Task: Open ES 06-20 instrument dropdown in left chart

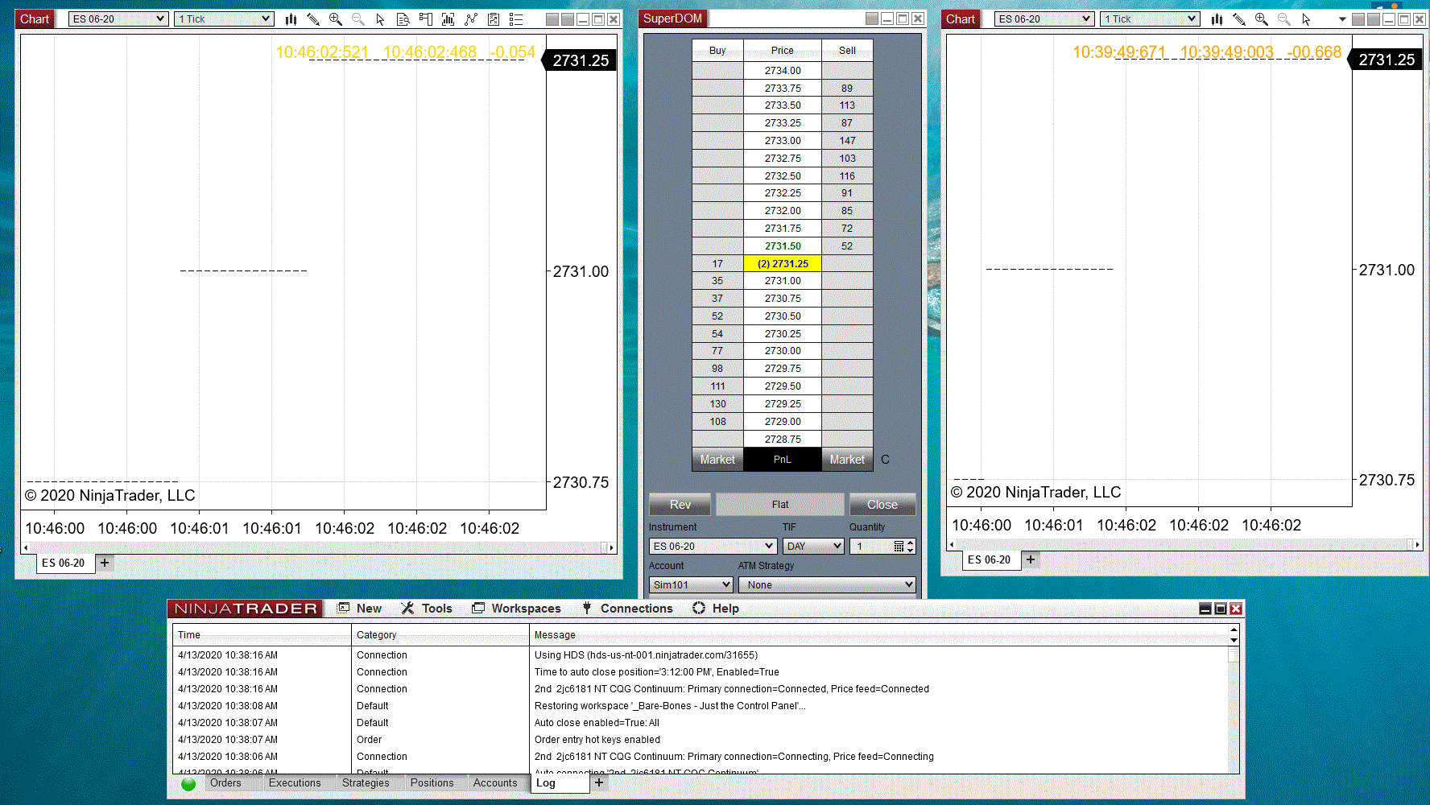Action: coord(118,19)
